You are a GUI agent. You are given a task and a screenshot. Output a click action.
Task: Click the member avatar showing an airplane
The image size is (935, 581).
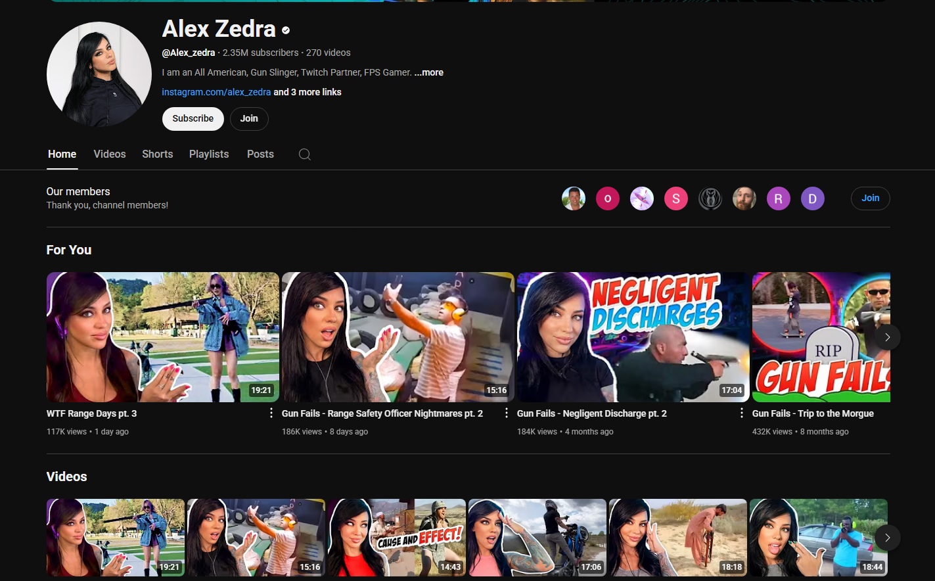pyautogui.click(x=642, y=198)
